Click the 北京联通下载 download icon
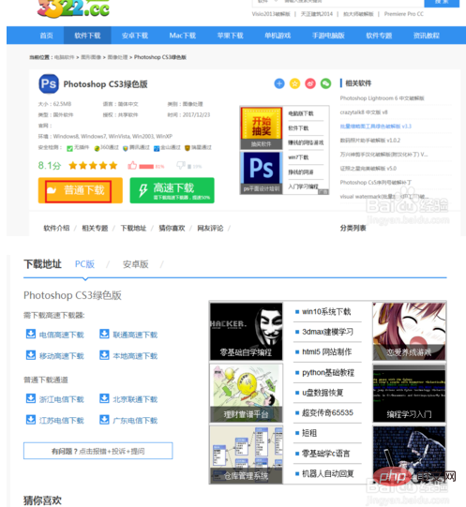Screen dimensions: 466x507 point(104,398)
